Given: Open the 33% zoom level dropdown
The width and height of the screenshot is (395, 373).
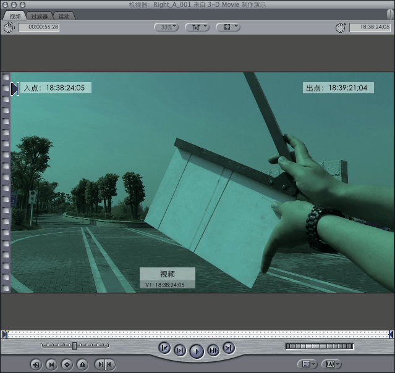Looking at the screenshot, I should [x=166, y=27].
